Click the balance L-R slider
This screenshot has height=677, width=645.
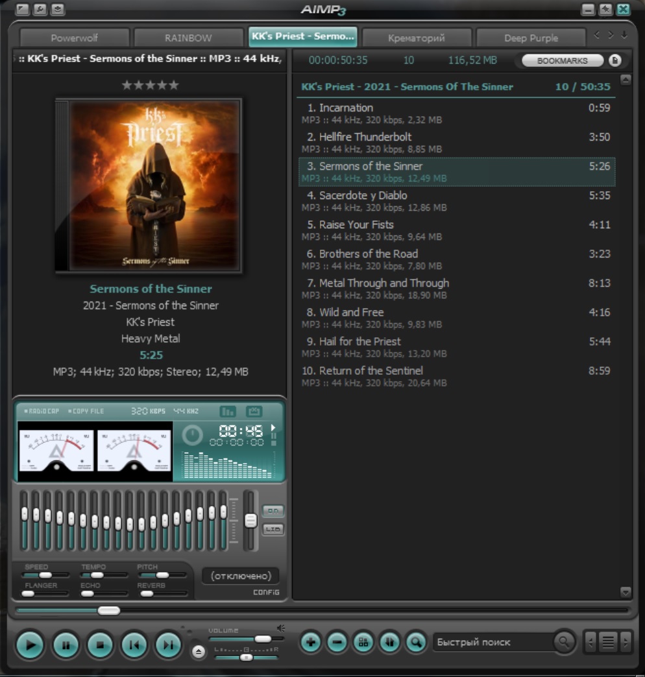tap(246, 658)
